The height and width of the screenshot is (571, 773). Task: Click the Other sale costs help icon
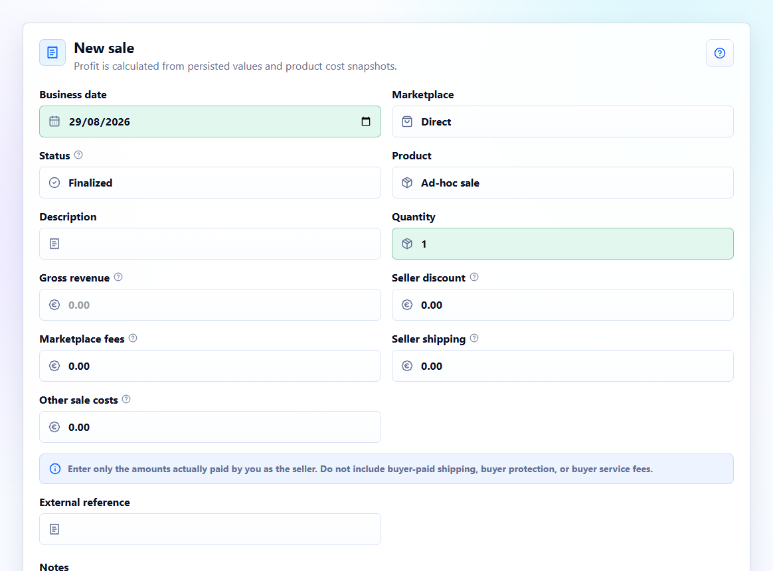click(x=126, y=400)
